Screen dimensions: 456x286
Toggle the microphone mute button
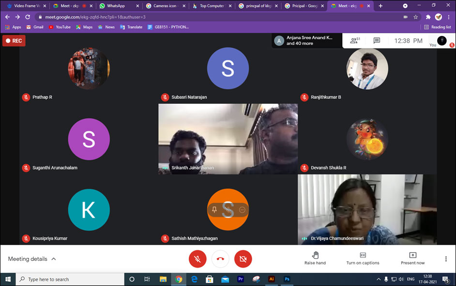coord(198,259)
